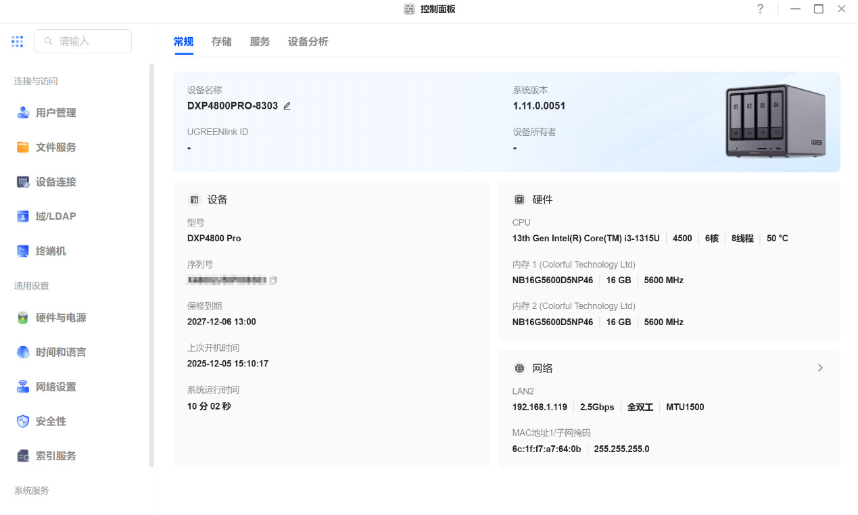Open the 设备分析 device analysis tab

click(308, 42)
